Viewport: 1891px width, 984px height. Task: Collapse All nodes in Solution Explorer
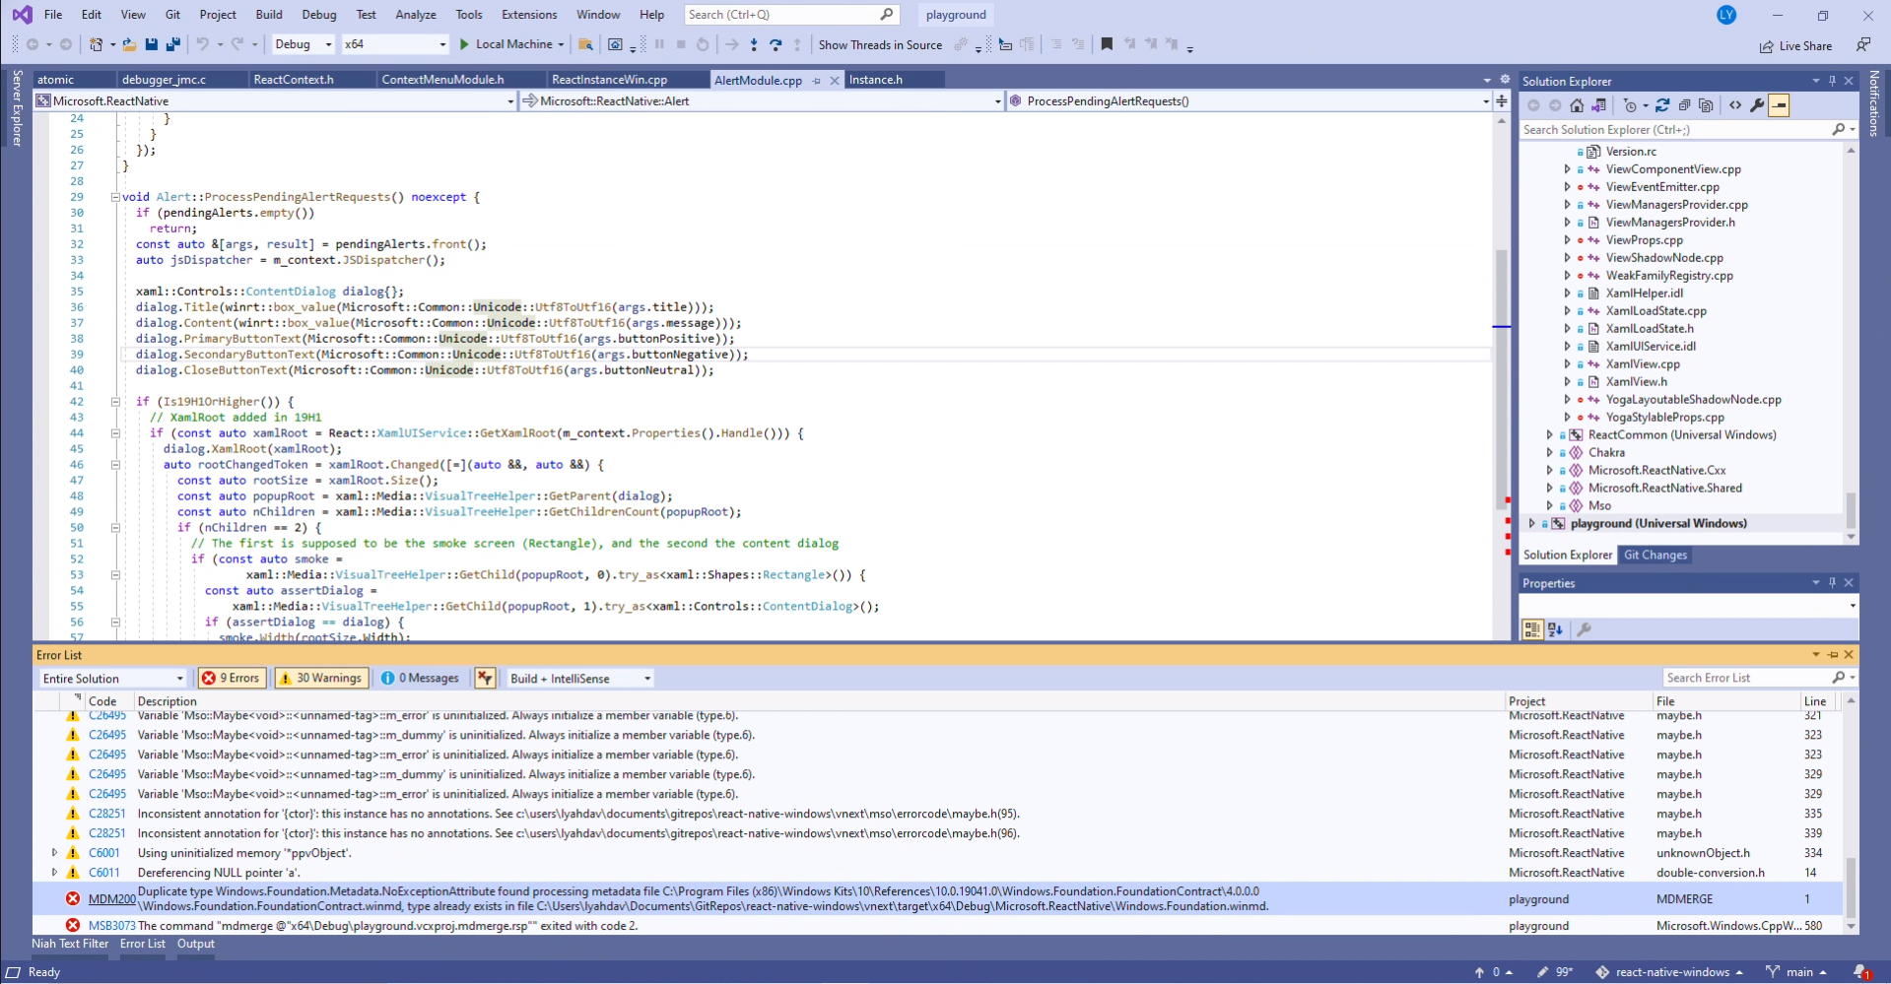(1684, 105)
